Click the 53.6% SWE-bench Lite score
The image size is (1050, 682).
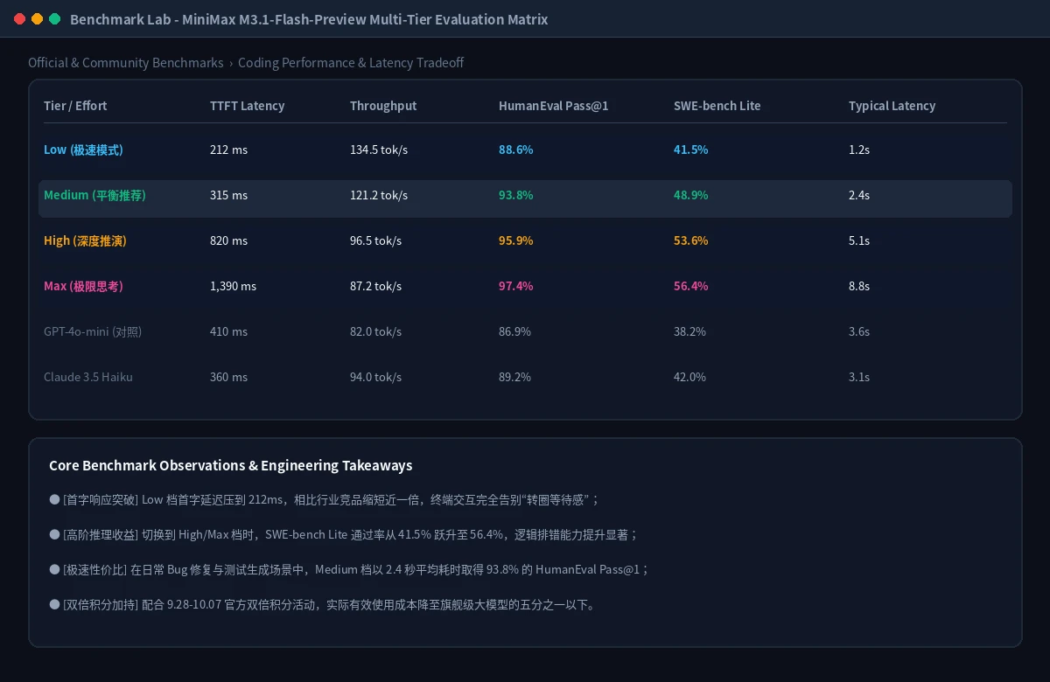tap(690, 240)
